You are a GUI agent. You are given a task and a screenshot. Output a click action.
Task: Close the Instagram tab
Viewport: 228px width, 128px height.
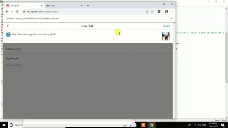(x=42, y=6)
